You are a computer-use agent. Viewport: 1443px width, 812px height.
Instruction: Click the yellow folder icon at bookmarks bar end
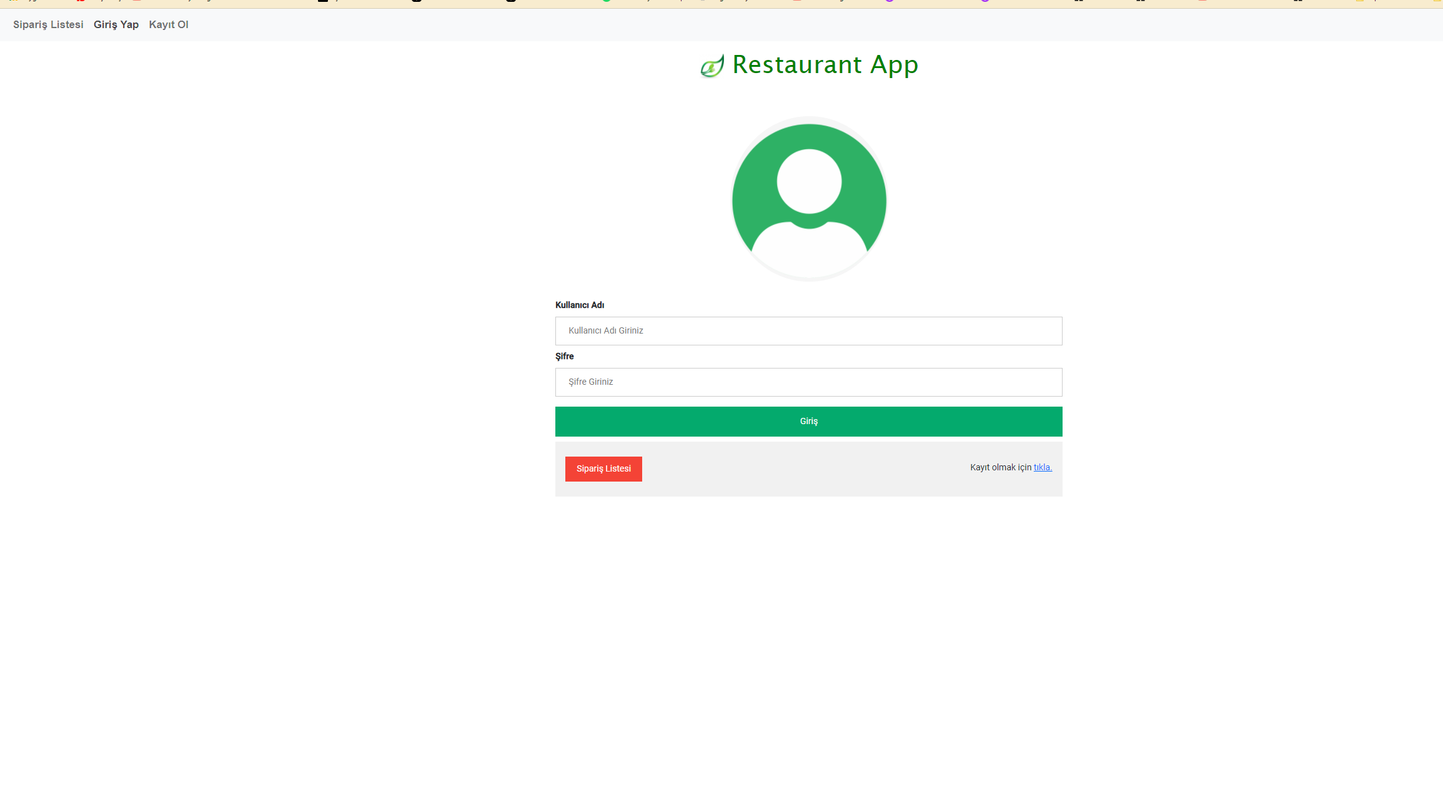(x=1437, y=1)
